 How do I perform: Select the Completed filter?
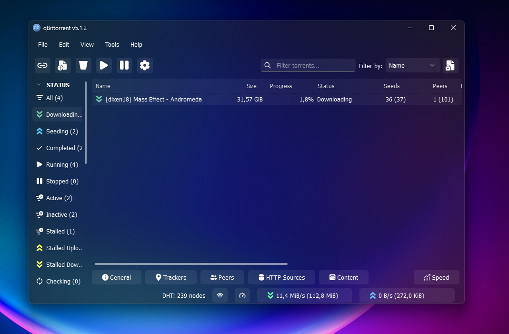tap(58, 148)
